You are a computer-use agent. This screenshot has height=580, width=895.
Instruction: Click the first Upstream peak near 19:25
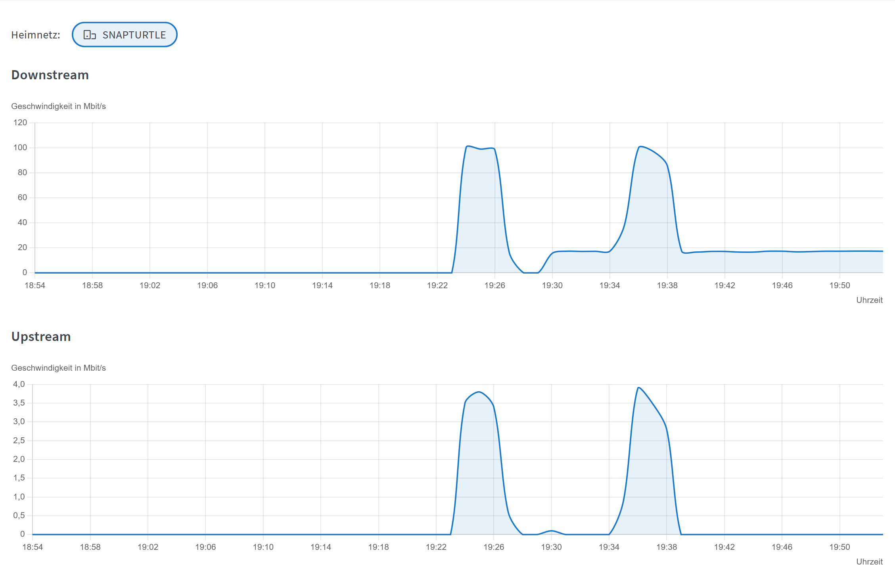[479, 392]
